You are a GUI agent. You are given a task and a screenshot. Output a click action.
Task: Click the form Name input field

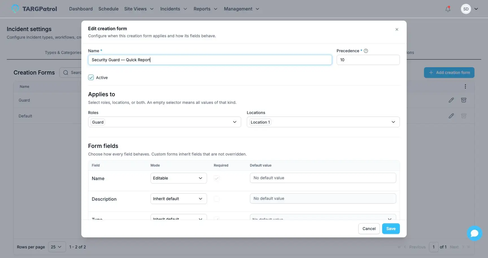tap(210, 60)
